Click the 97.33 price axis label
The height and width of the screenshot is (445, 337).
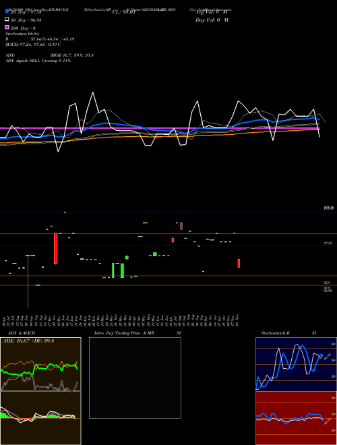[328, 243]
